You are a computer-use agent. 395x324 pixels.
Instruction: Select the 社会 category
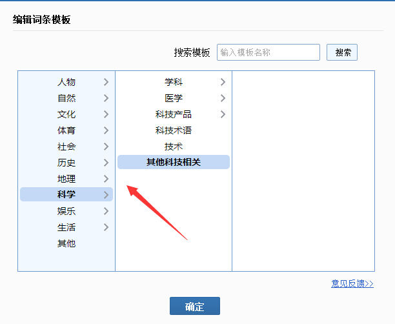66,147
